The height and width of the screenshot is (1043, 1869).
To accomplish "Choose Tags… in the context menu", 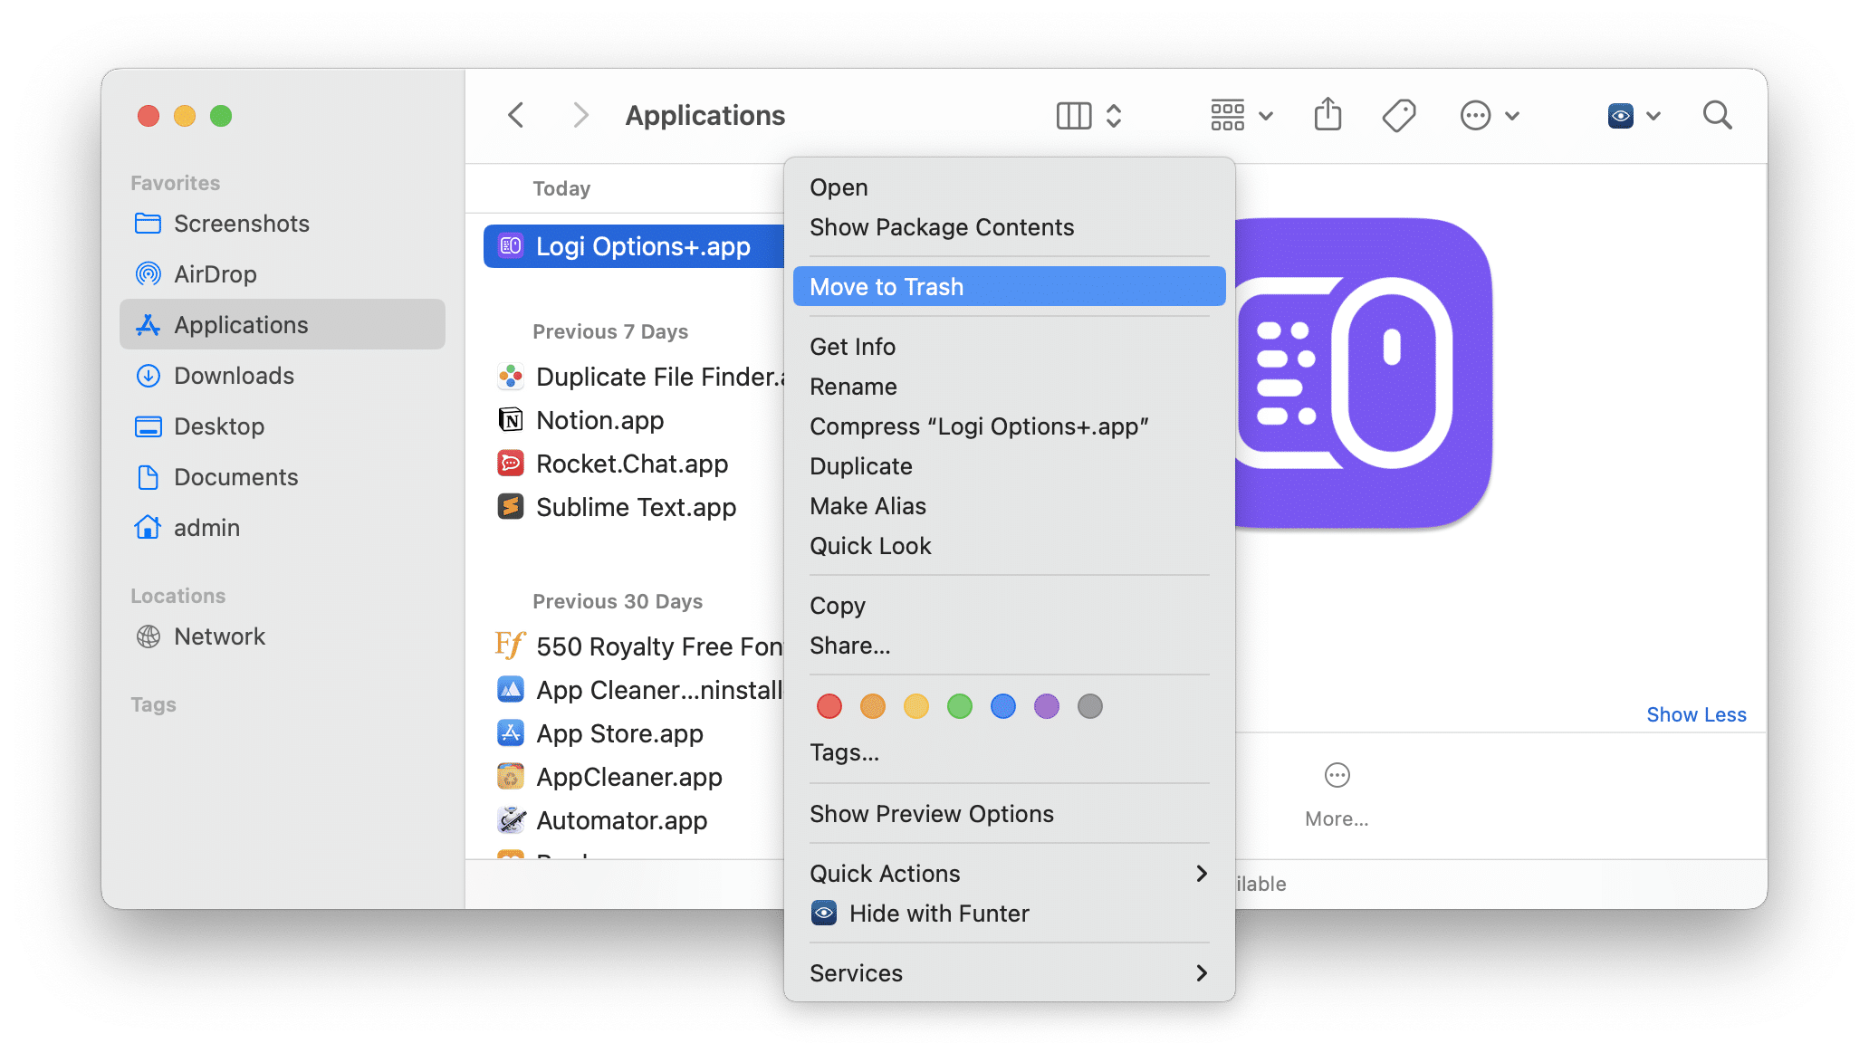I will tap(1009, 752).
